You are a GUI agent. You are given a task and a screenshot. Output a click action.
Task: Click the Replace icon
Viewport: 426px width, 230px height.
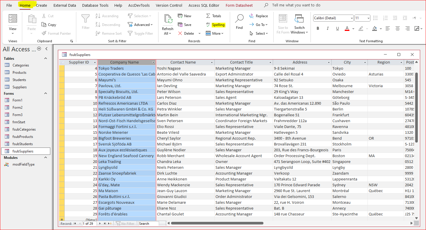(258, 16)
